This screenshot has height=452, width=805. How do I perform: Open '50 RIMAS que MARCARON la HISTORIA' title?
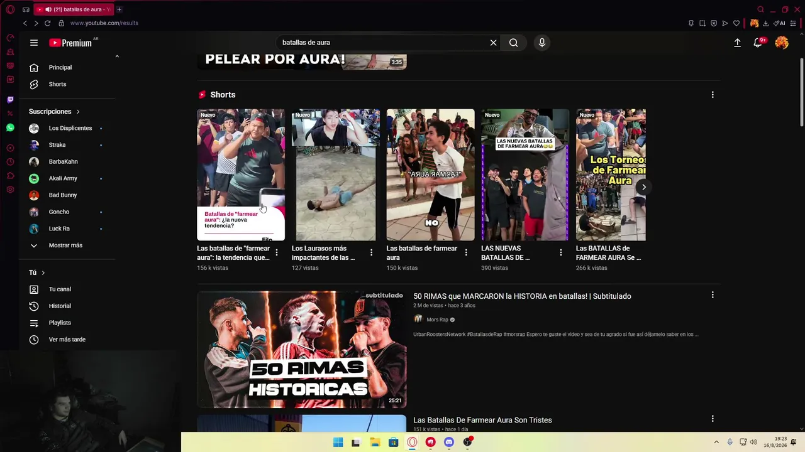(x=522, y=296)
